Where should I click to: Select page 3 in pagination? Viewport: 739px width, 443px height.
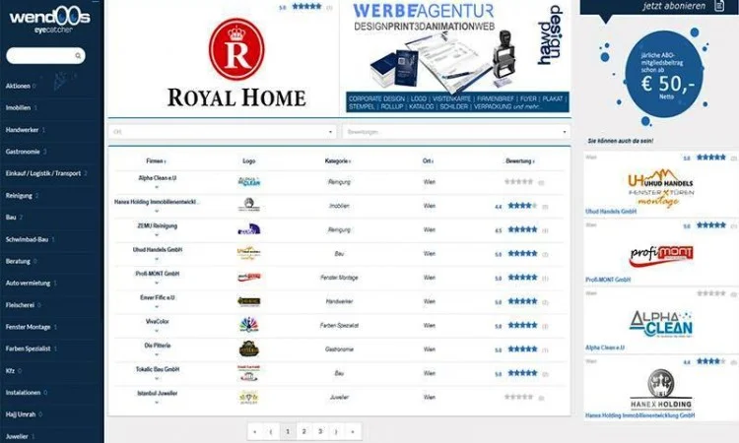point(320,432)
